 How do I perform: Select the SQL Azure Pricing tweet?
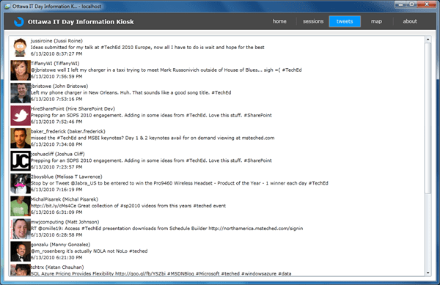point(161,274)
